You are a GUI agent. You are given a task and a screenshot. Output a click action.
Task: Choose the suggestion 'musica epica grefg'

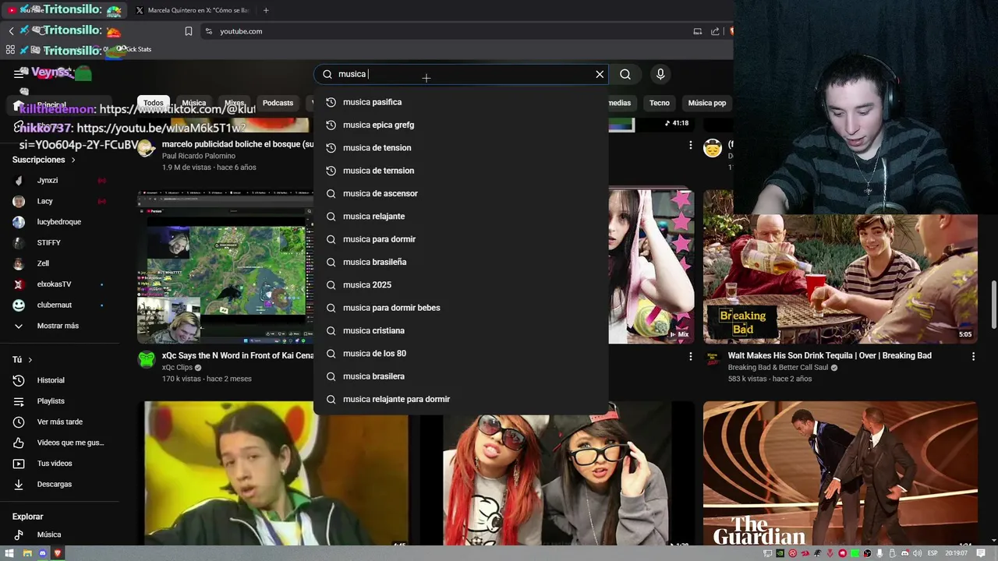[461, 125]
